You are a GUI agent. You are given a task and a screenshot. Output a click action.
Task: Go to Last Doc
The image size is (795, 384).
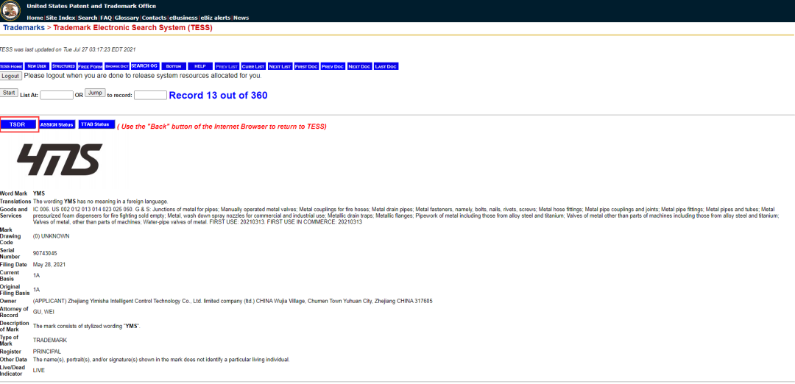(386, 66)
